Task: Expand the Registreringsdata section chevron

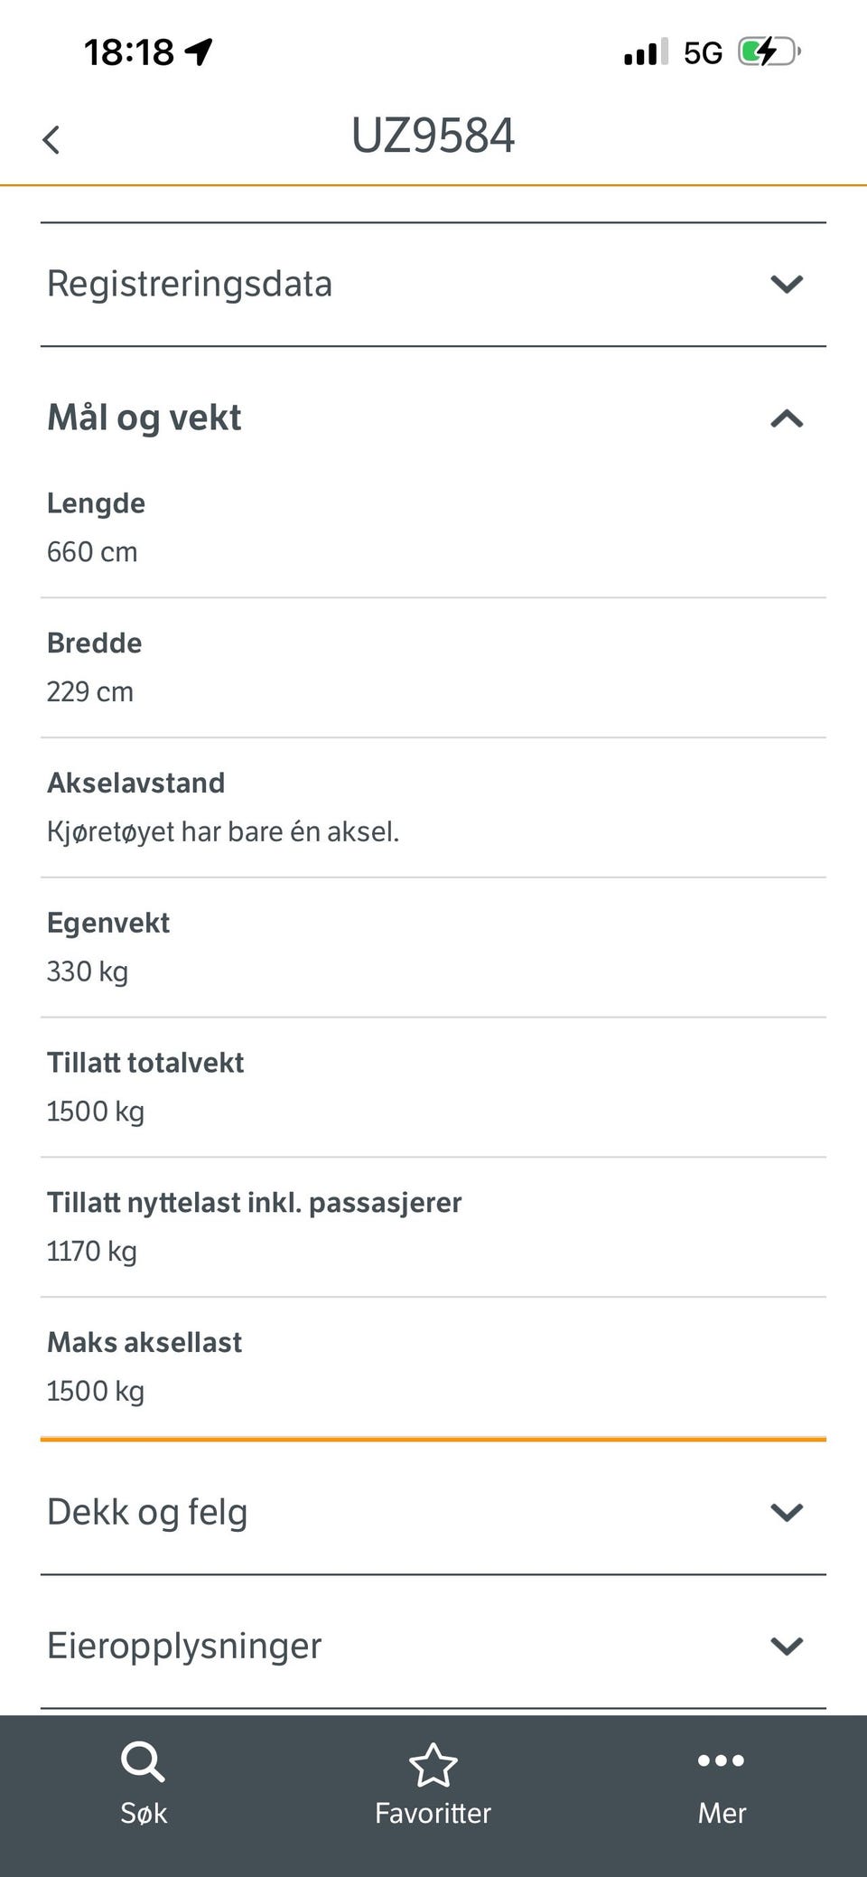Action: coord(787,284)
